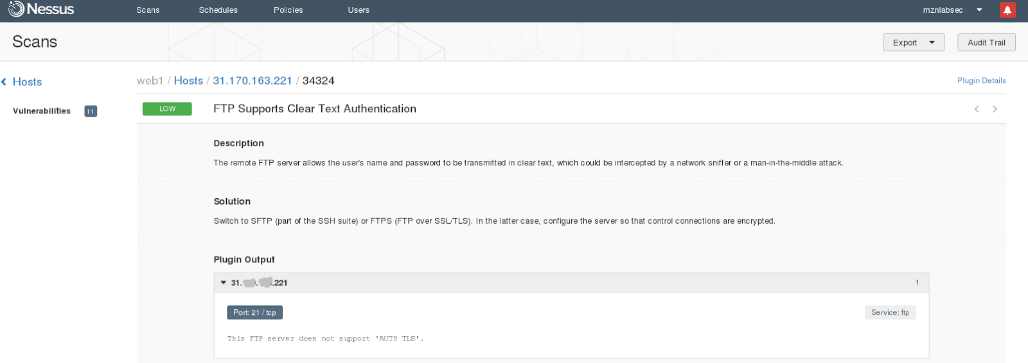
Task: Click the green LOW severity badge
Action: (x=167, y=109)
